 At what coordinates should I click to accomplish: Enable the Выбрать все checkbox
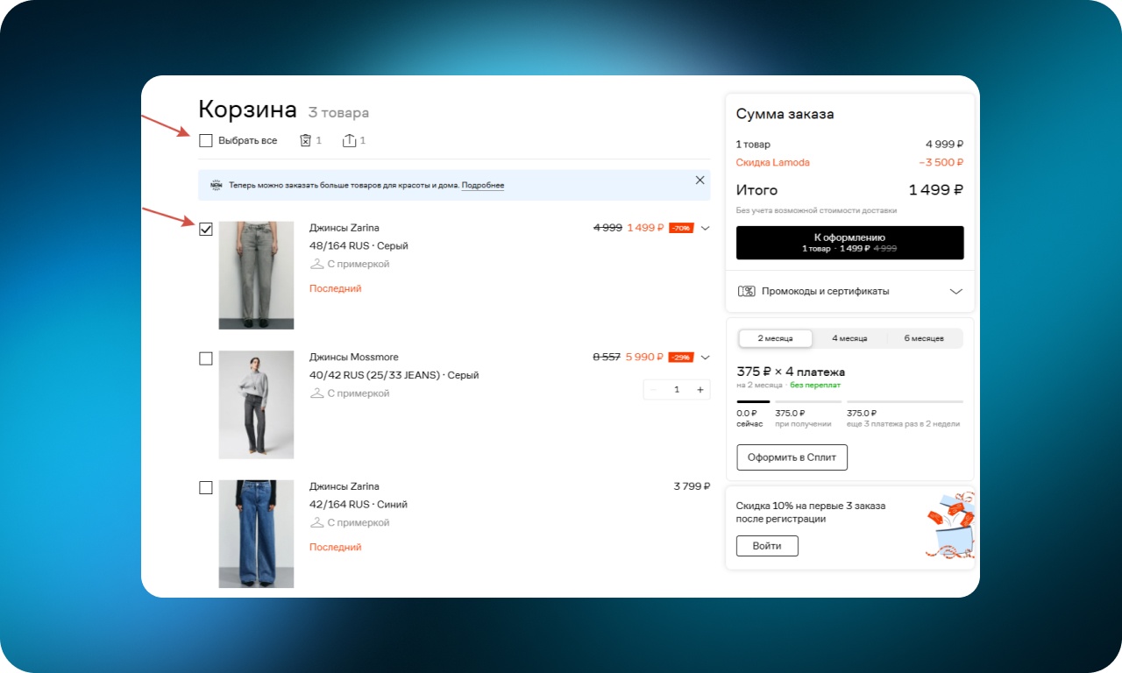[206, 140]
